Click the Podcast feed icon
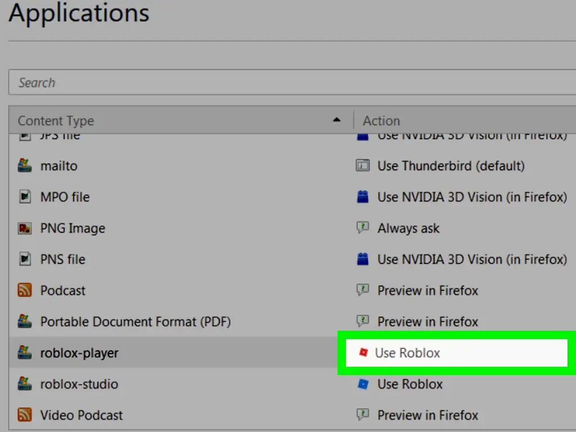576x432 pixels. tap(25, 290)
